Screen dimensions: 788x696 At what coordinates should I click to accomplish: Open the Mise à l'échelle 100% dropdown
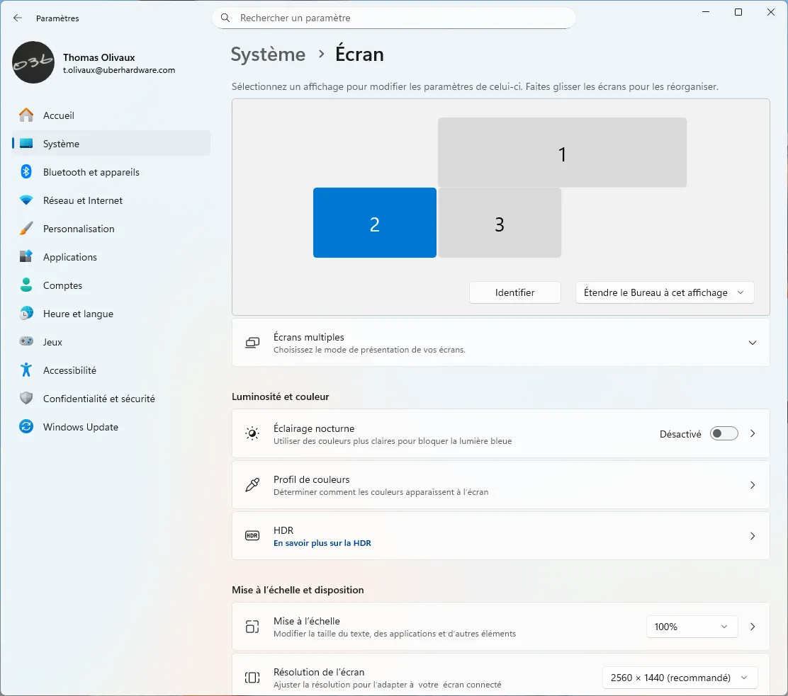[691, 627]
